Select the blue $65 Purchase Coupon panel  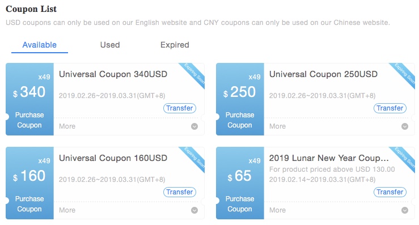click(240, 183)
